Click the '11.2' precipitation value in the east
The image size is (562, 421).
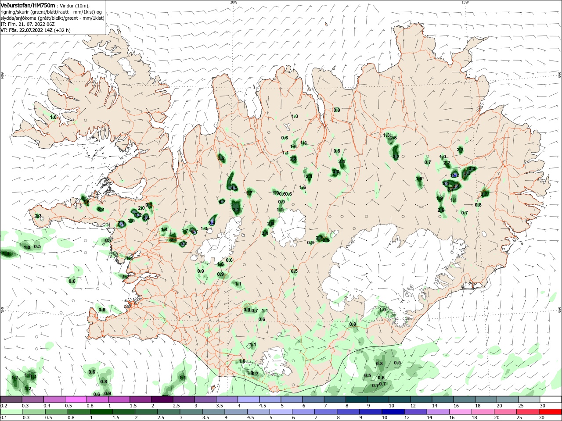point(455,175)
